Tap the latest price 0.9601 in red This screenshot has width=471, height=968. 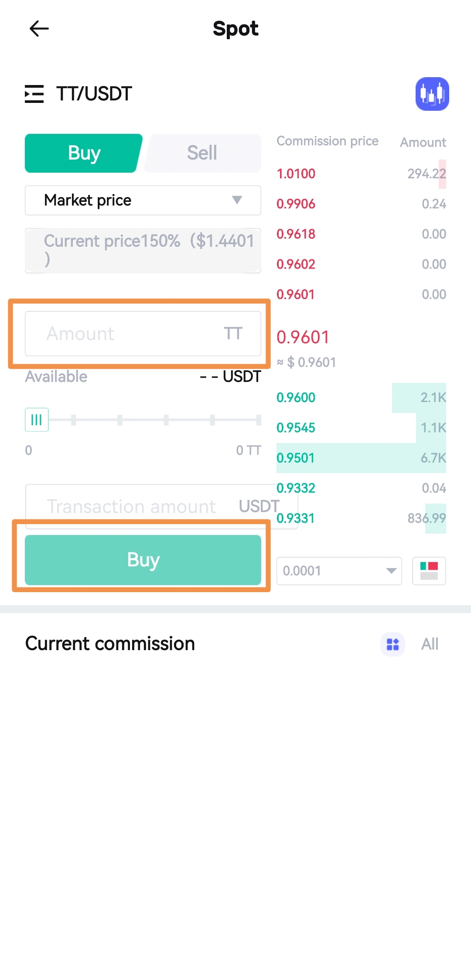click(x=303, y=337)
